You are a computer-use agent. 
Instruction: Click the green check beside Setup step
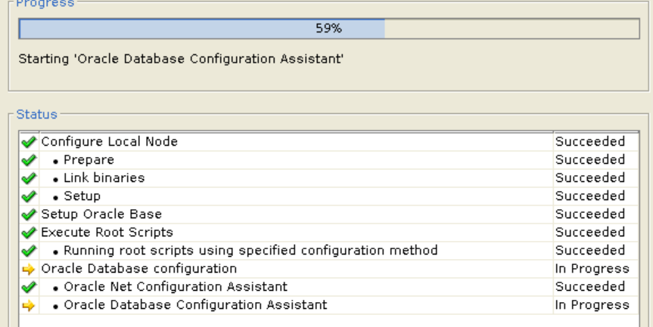(x=28, y=196)
